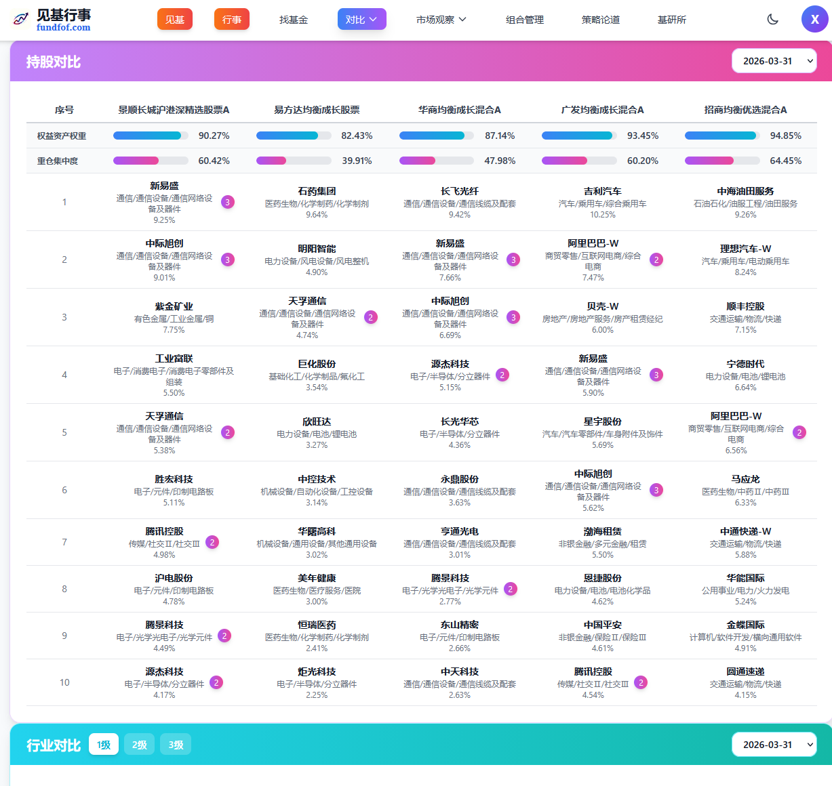Click the 序号 column header
832x786 pixels.
64,110
